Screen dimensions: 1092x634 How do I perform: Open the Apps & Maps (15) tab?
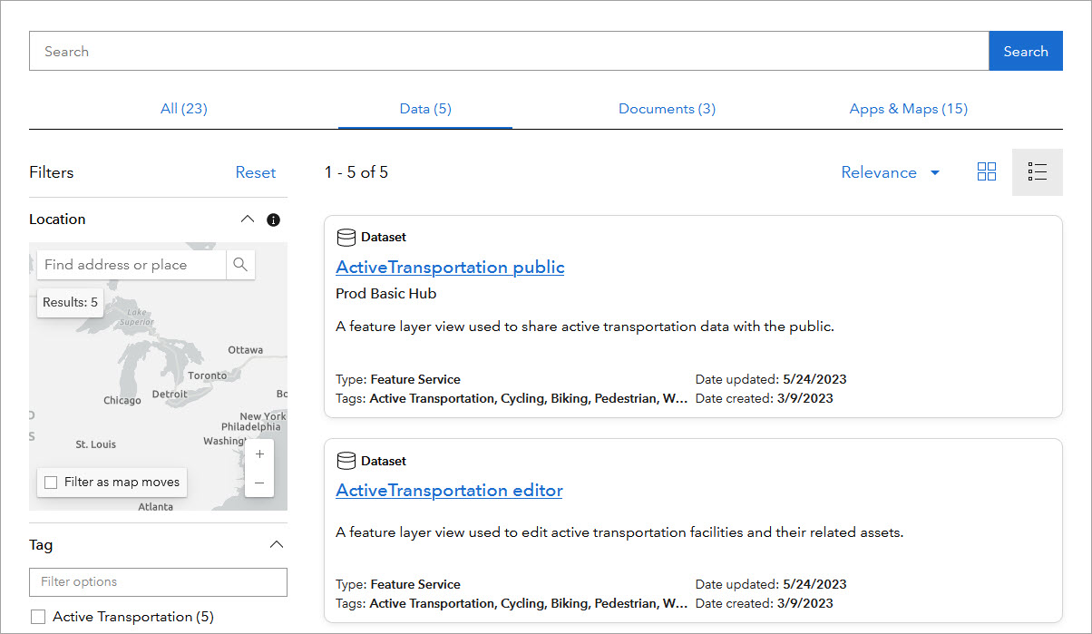(x=909, y=109)
